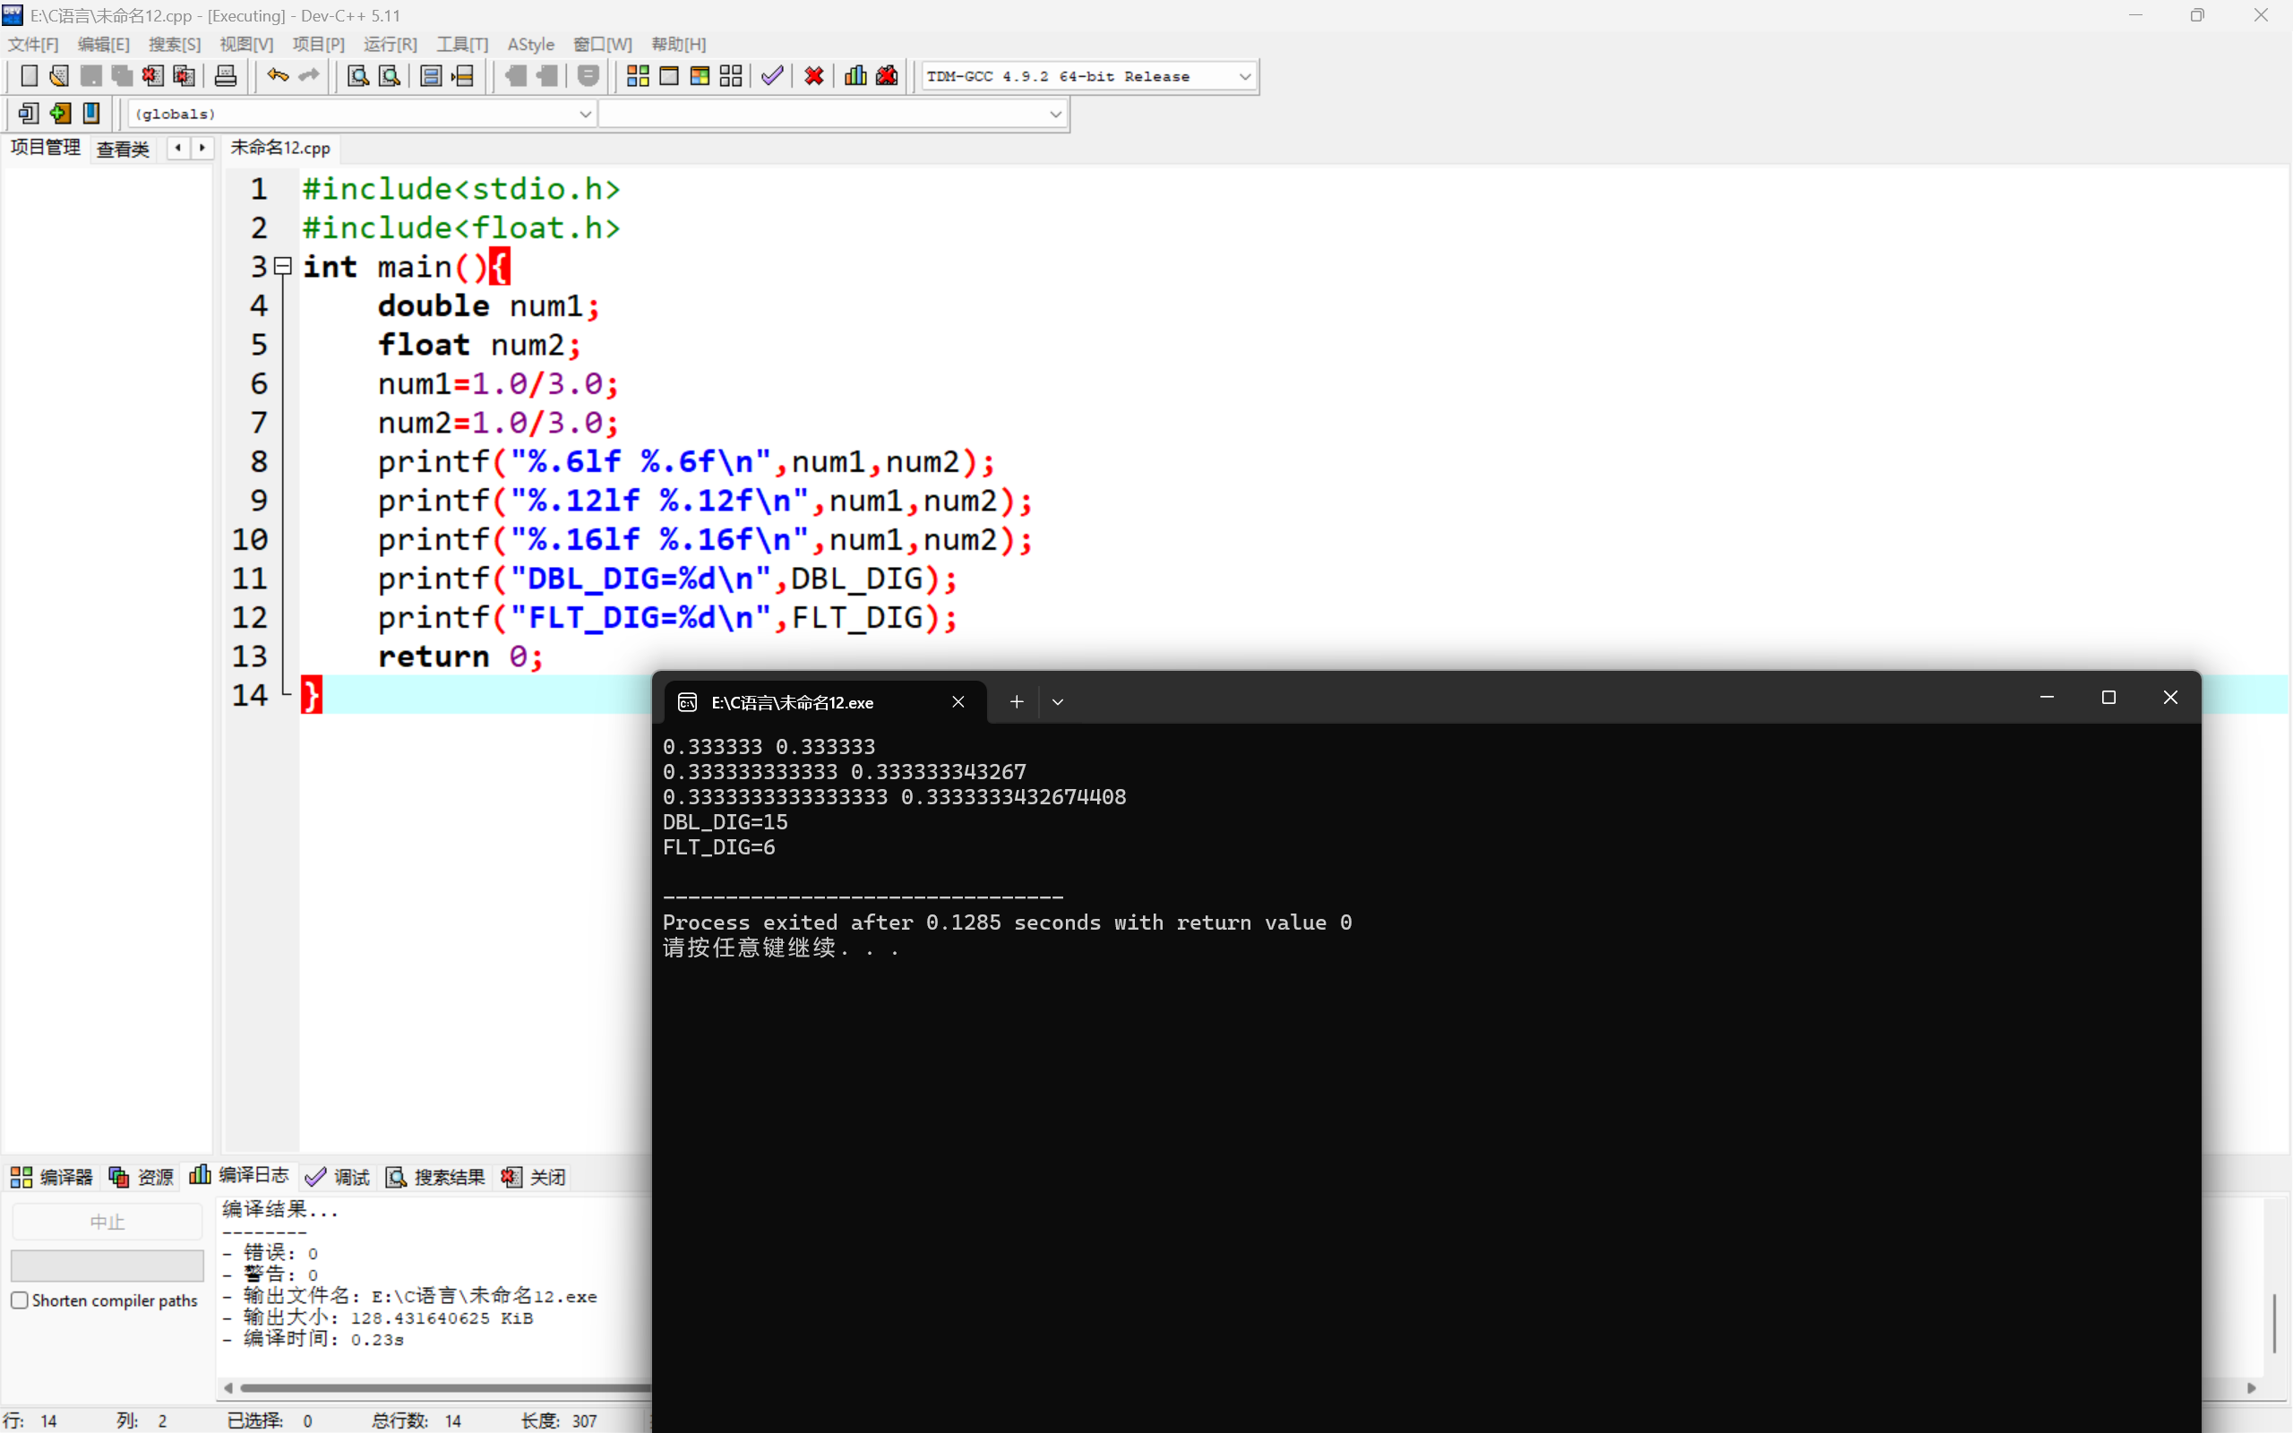The width and height of the screenshot is (2293, 1433).
Task: Expand the (globals) scope dropdown
Action: tap(585, 114)
